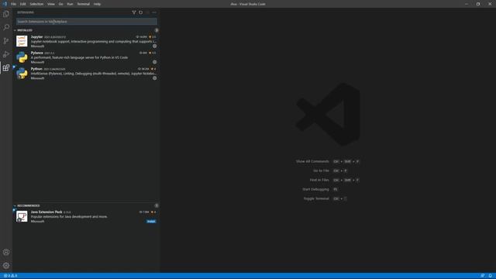Image resolution: width=496 pixels, height=279 pixels.
Task: Maximize or restore the VS Code window
Action: [478, 4]
